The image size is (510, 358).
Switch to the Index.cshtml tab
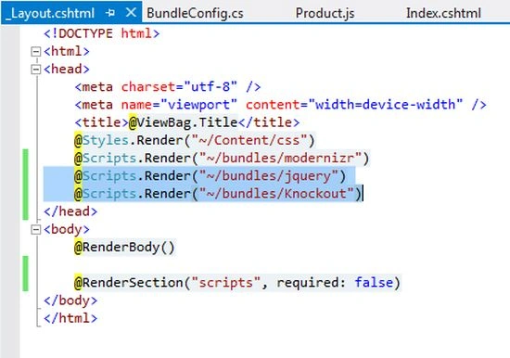point(443,13)
